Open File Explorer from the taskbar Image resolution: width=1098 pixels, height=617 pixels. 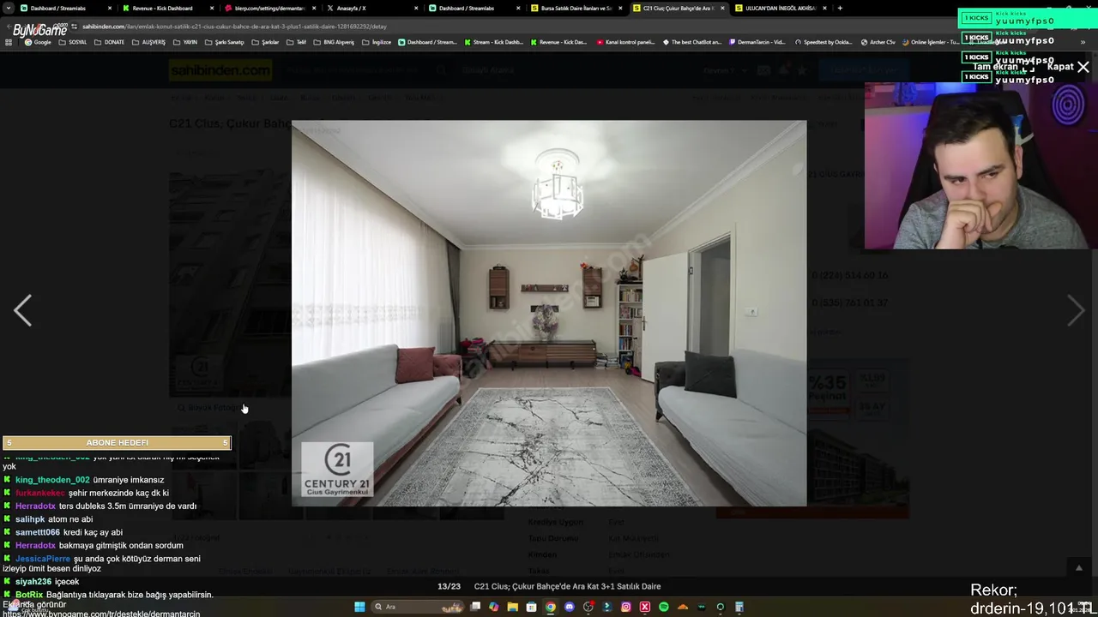click(512, 607)
